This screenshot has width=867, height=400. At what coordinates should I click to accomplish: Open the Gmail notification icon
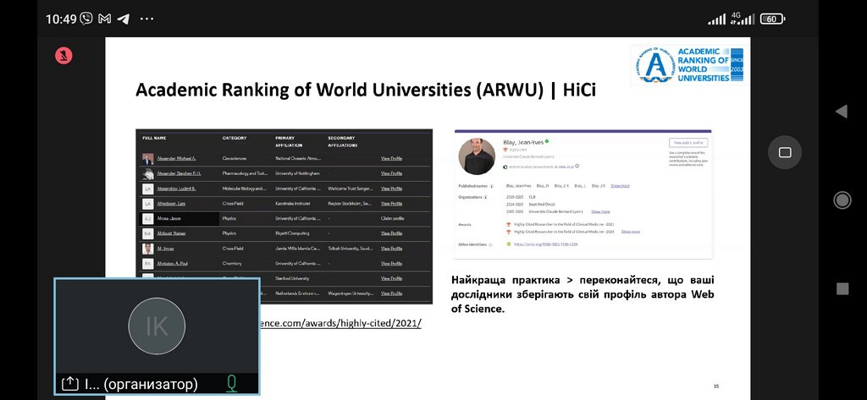[104, 19]
